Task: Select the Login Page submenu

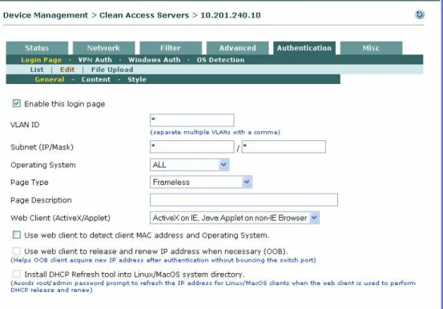Action: 41,60
